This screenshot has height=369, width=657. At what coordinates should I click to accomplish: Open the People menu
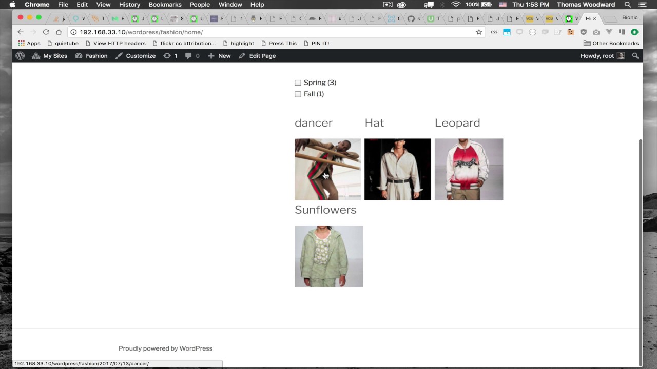(200, 5)
